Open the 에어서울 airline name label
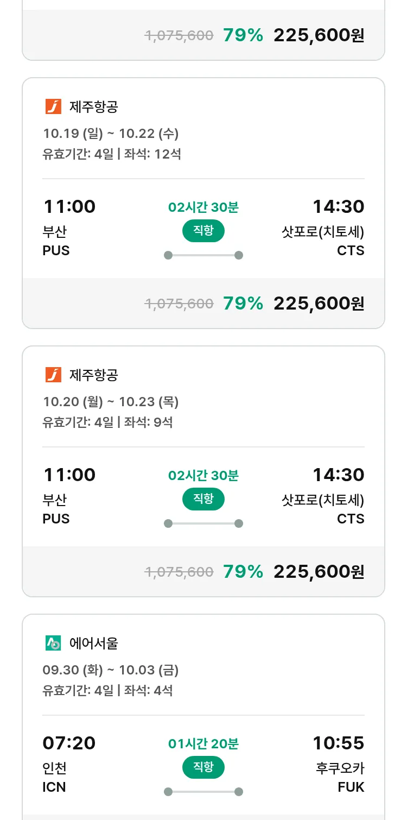The height and width of the screenshot is (820, 407). click(x=94, y=644)
